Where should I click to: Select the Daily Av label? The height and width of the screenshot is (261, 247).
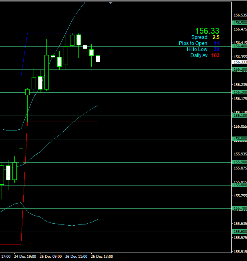[x=199, y=55]
